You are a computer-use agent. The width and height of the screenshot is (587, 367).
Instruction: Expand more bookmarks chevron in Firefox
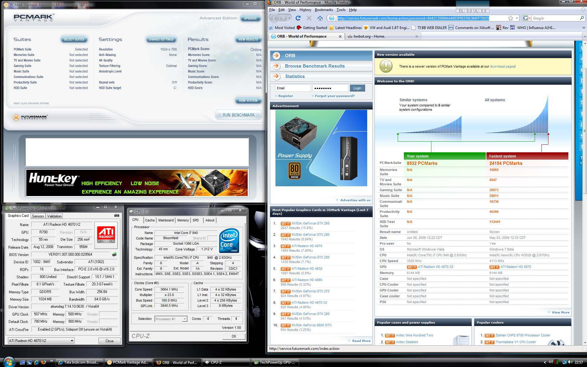point(583,28)
